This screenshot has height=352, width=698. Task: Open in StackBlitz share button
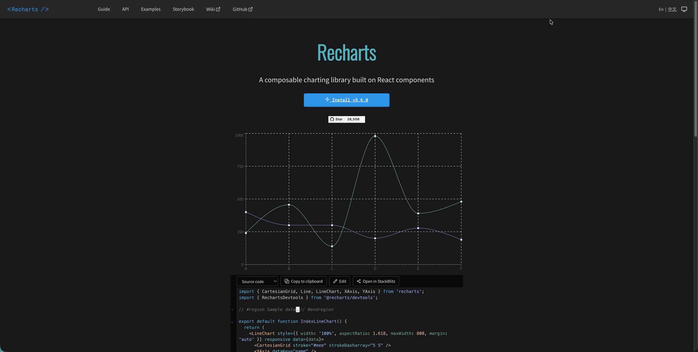[376, 281]
